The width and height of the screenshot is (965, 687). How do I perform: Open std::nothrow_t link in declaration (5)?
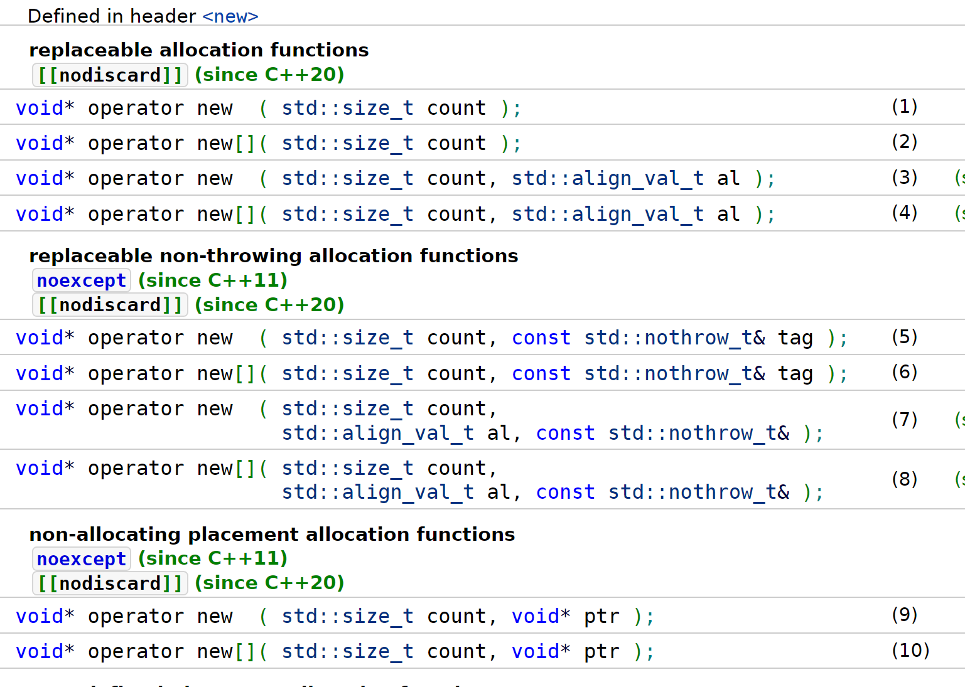point(668,338)
